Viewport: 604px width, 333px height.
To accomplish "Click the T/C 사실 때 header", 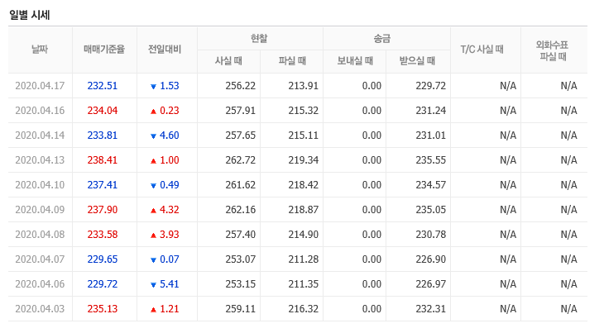I will [x=482, y=50].
